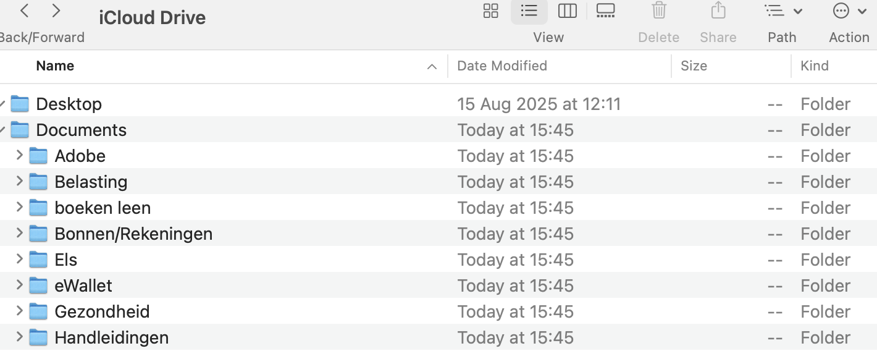Go back to previous folder

pos(25,11)
